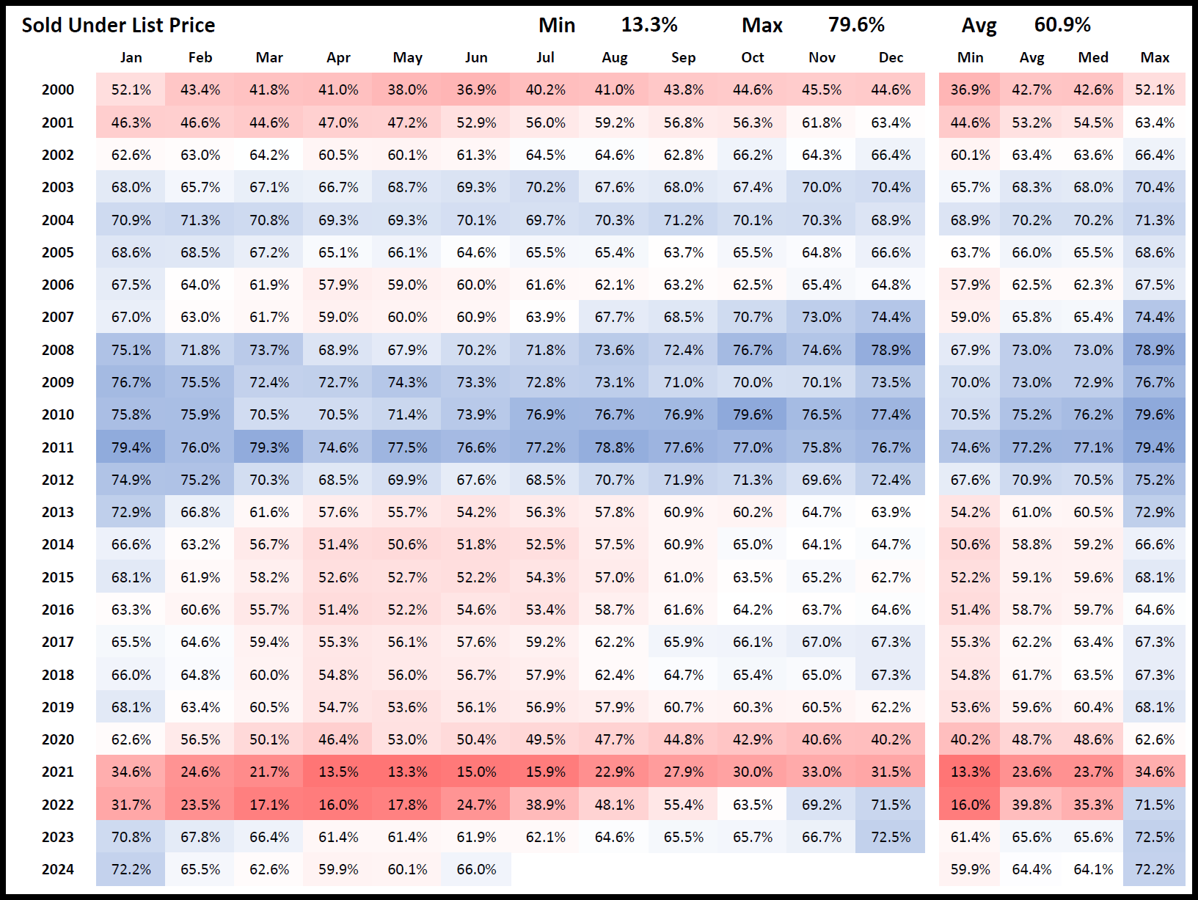Select the Oct 2010 cell showing 79.6%
The width and height of the screenshot is (1198, 900).
point(753,415)
